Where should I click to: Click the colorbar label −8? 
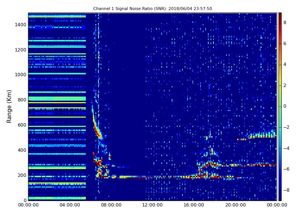[286, 190]
